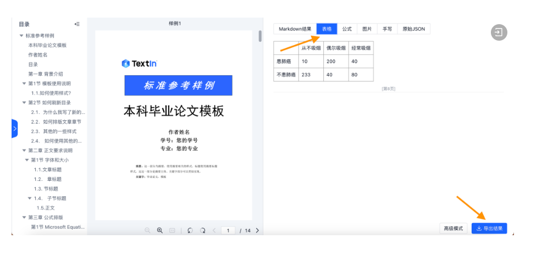Switch to the Markdown结果 tab
The width and height of the screenshot is (553, 261).
coord(295,29)
